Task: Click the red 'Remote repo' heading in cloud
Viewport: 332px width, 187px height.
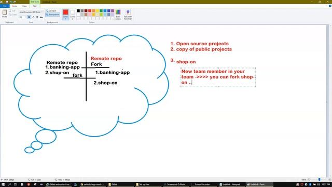Action: [x=106, y=59]
